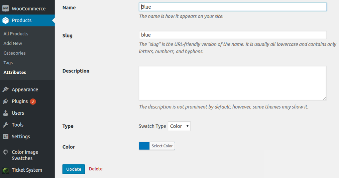Click the Appearance paintbrush icon

coord(6,89)
